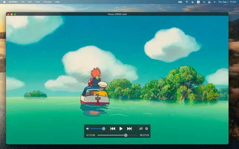
Task: Check battery status in the menu bar
Action: coord(180,2)
